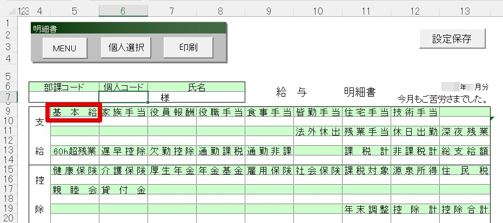Click the 役員報酬 cell
This screenshot has width=503, height=223.
click(x=172, y=112)
